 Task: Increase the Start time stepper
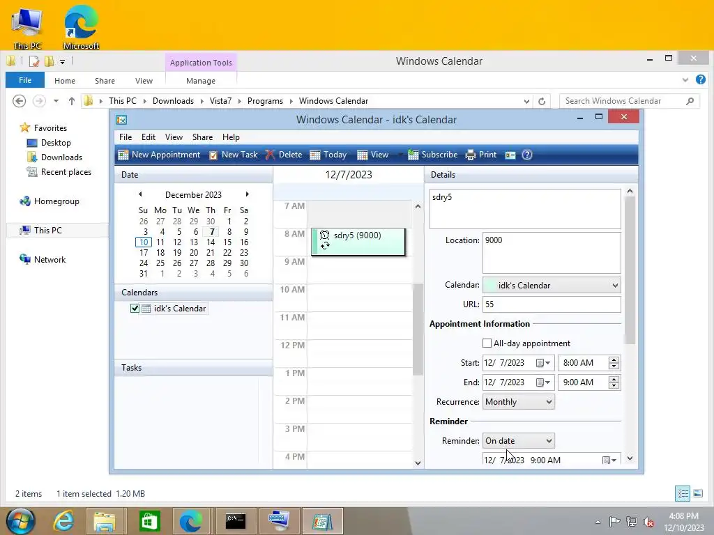(x=614, y=360)
